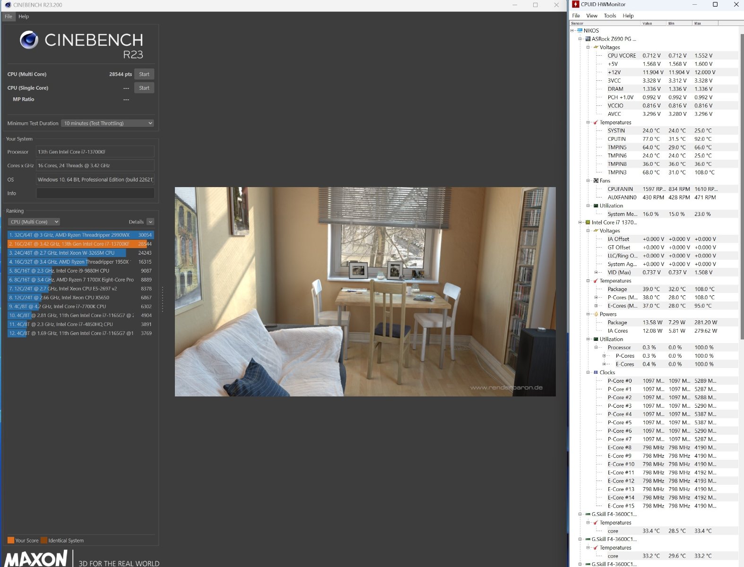Image resolution: width=744 pixels, height=567 pixels.
Task: Click the CPU Voltages lightning icon
Action: tap(596, 231)
